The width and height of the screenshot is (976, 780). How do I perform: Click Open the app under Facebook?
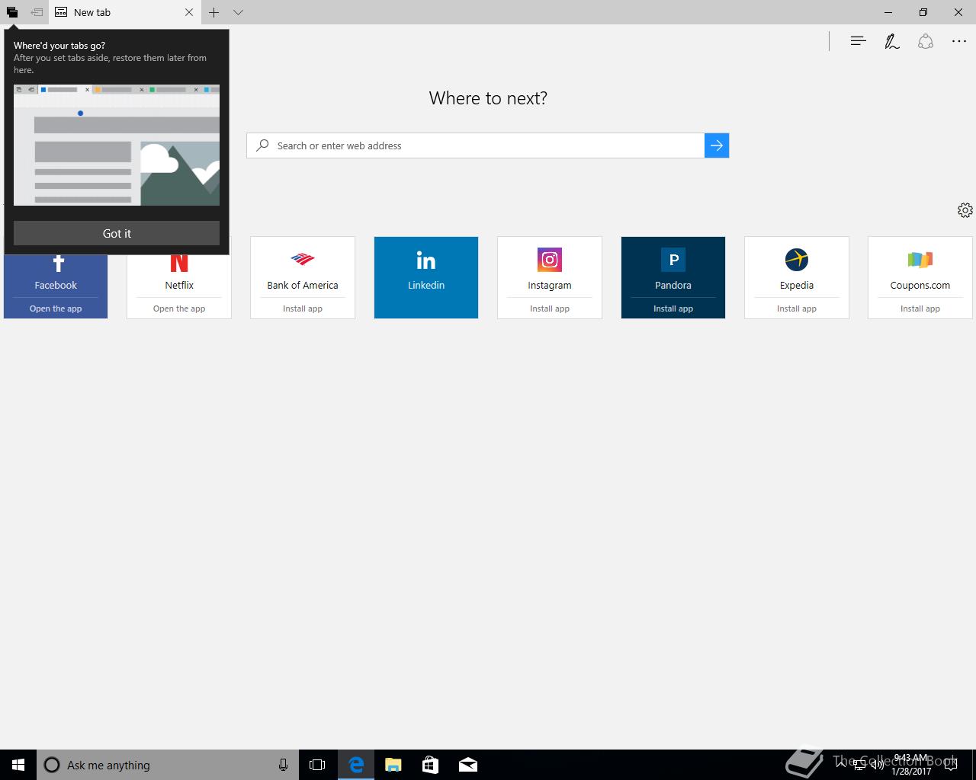pos(56,308)
